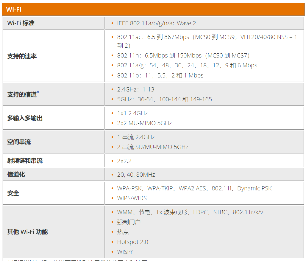Click the 2x2 MU-MIMO 5GHz entry

(x=144, y=123)
